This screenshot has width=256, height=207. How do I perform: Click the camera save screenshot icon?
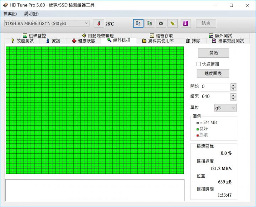(161, 24)
